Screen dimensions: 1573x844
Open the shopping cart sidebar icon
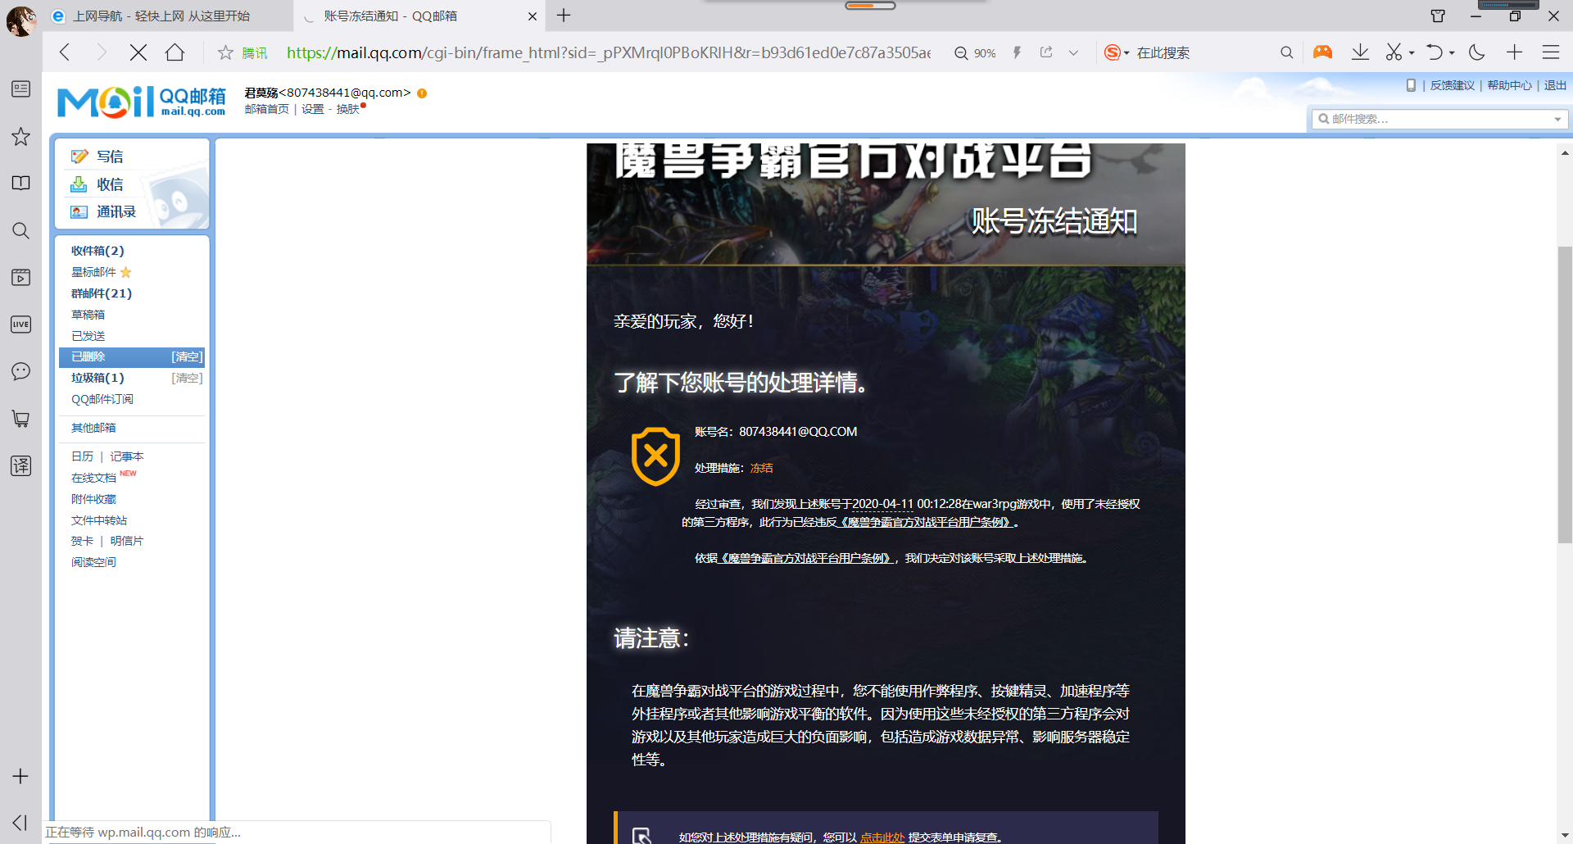point(21,419)
